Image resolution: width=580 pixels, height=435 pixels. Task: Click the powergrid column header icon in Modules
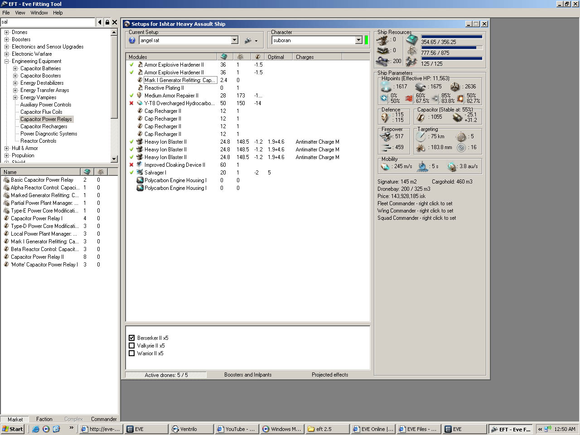click(x=240, y=57)
